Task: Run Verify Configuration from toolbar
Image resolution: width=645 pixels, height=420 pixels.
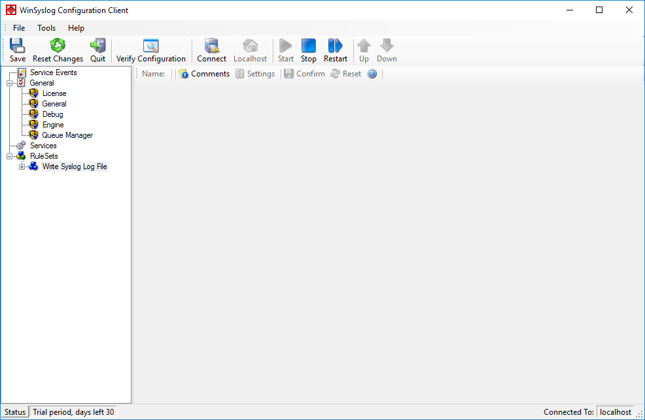Action: coord(151,50)
